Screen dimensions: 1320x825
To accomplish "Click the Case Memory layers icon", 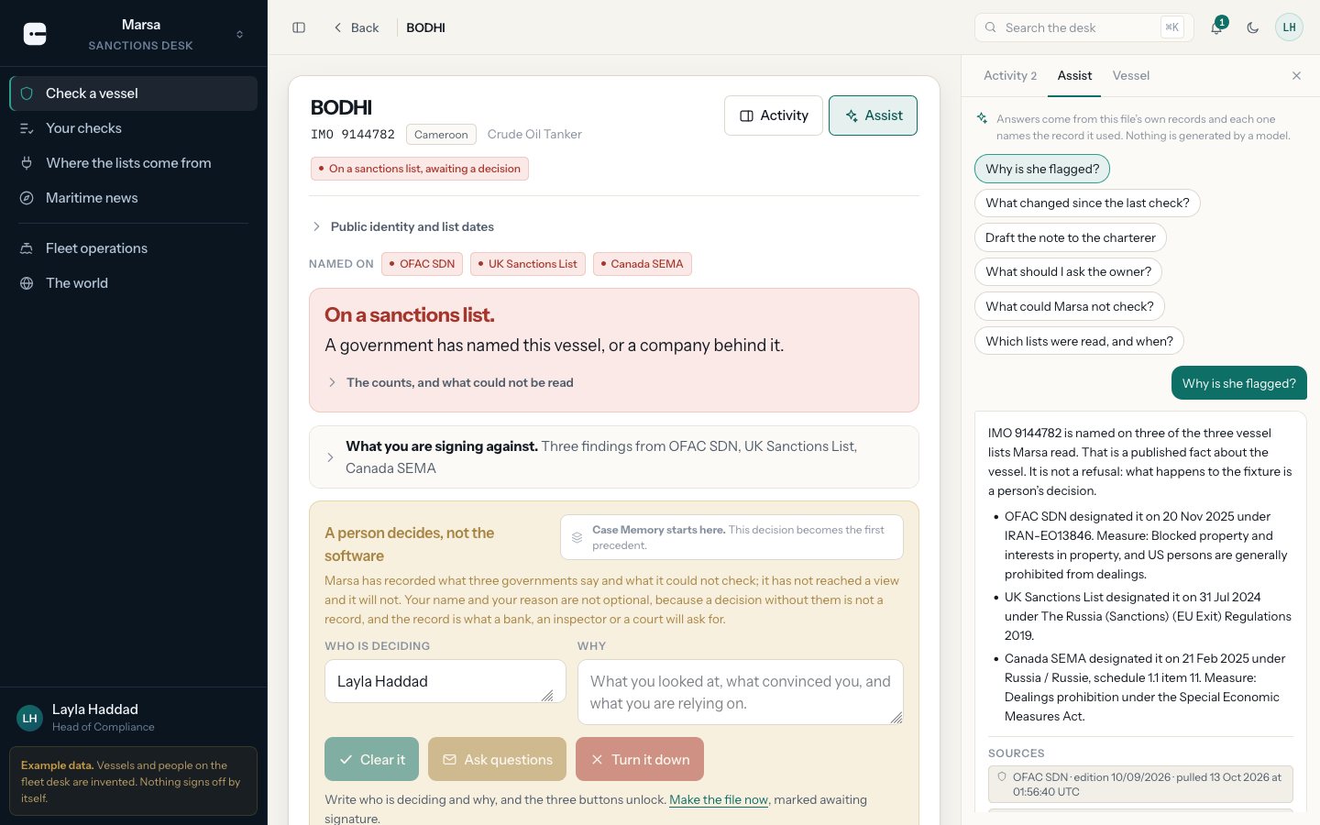I will 577,537.
